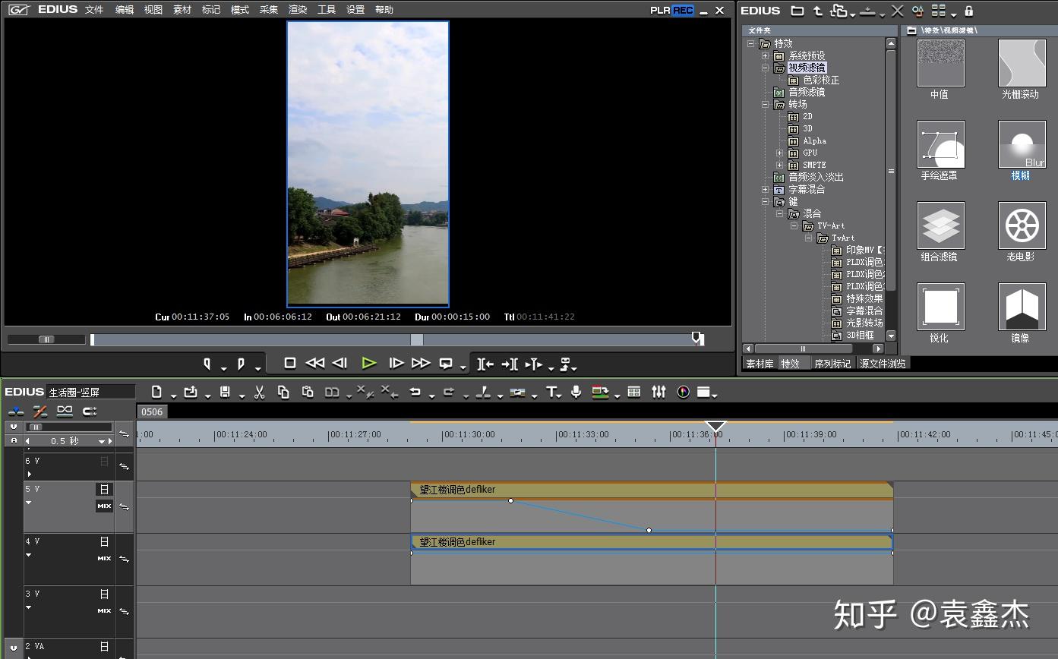Switch to the 序列标记 tab
This screenshot has height=659, width=1058.
pos(832,364)
